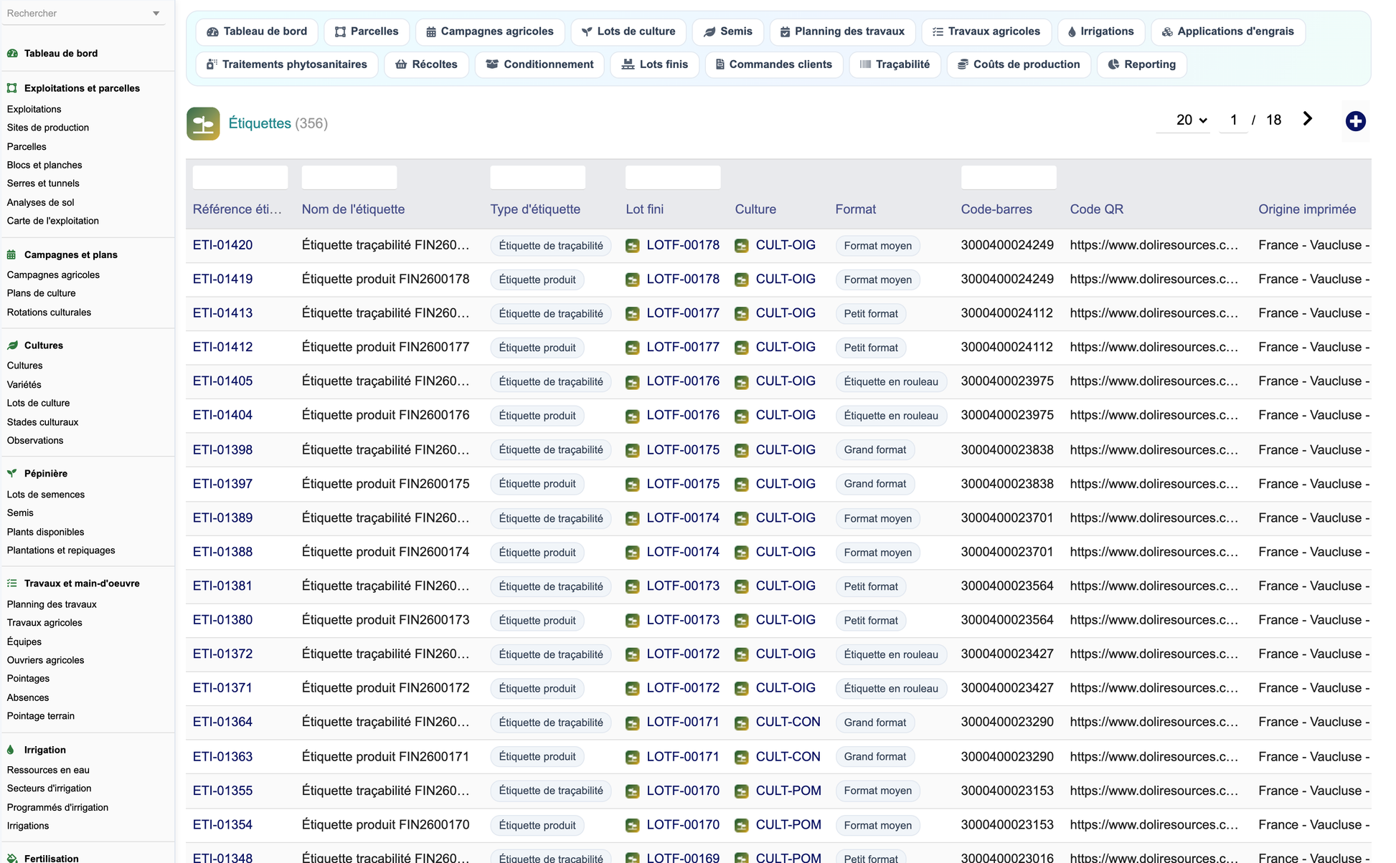This screenshot has width=1396, height=863.
Task: Sort by Format column header
Action: 855,209
